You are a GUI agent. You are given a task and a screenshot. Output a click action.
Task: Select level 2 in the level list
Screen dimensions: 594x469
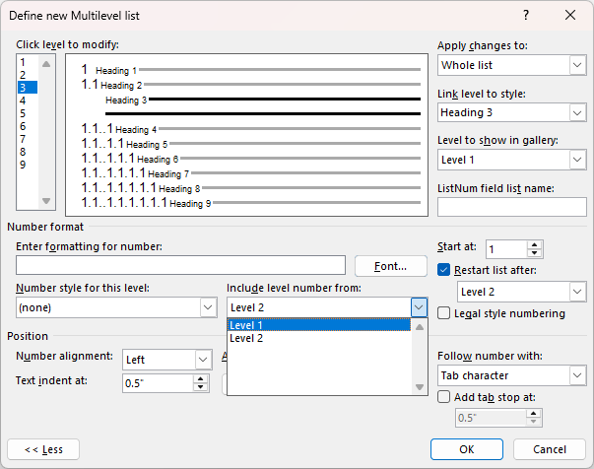point(27,75)
